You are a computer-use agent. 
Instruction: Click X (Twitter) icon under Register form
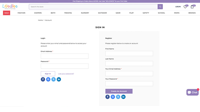[118, 97]
